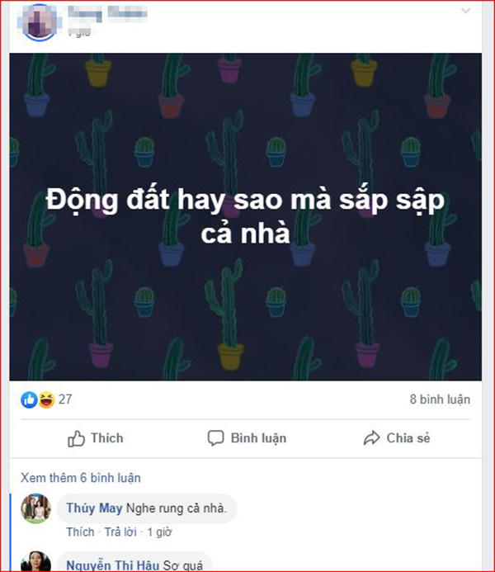The image size is (495, 572).
Task: Open Thúy May's profile picture
Action: pos(36,509)
